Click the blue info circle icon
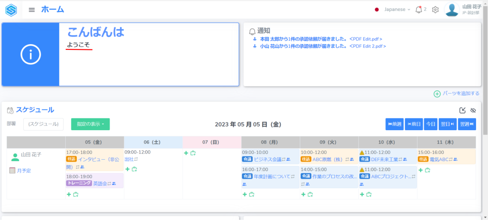488x220 pixels. (30, 55)
